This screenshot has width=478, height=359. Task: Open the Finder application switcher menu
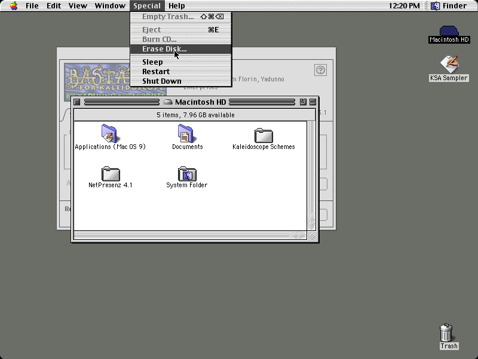pyautogui.click(x=449, y=5)
